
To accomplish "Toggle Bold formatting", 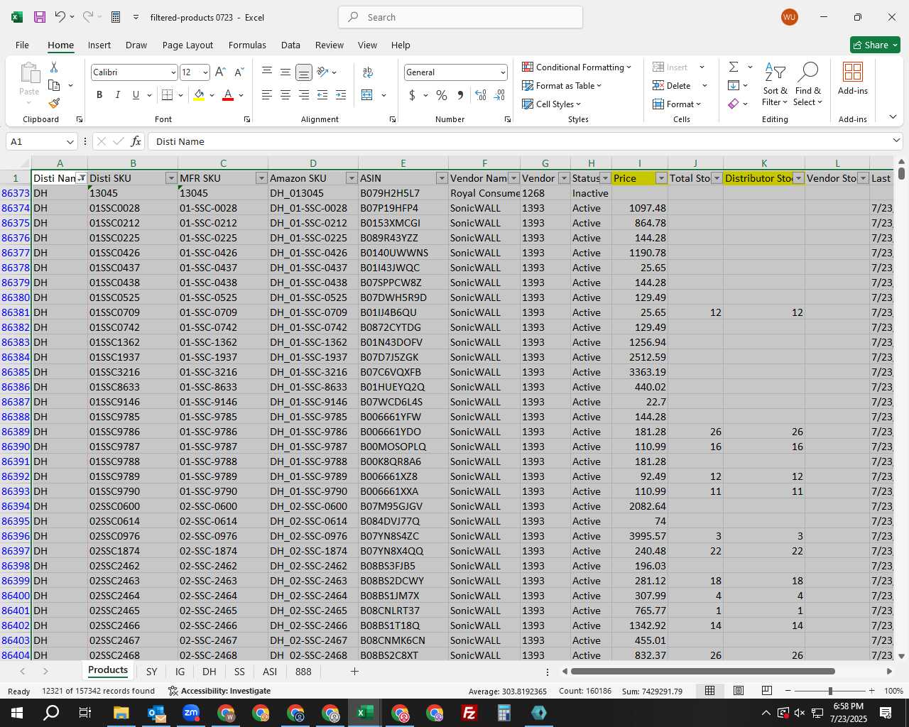I will click(x=99, y=94).
